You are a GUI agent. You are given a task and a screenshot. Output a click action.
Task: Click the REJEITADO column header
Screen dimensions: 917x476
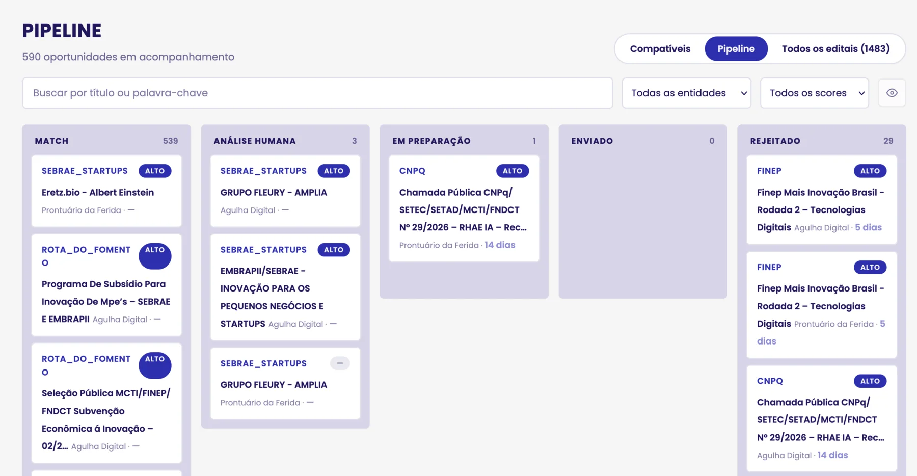(x=775, y=141)
